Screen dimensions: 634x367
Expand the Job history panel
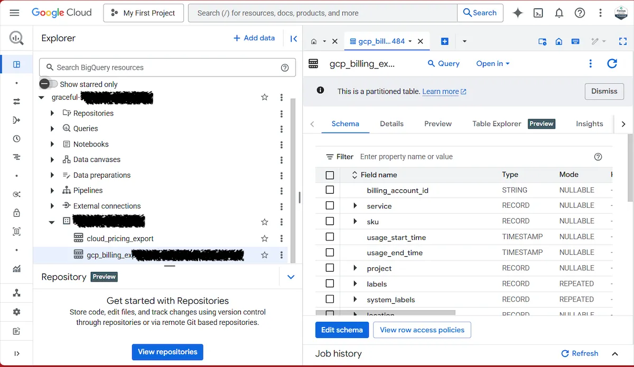pyautogui.click(x=615, y=354)
